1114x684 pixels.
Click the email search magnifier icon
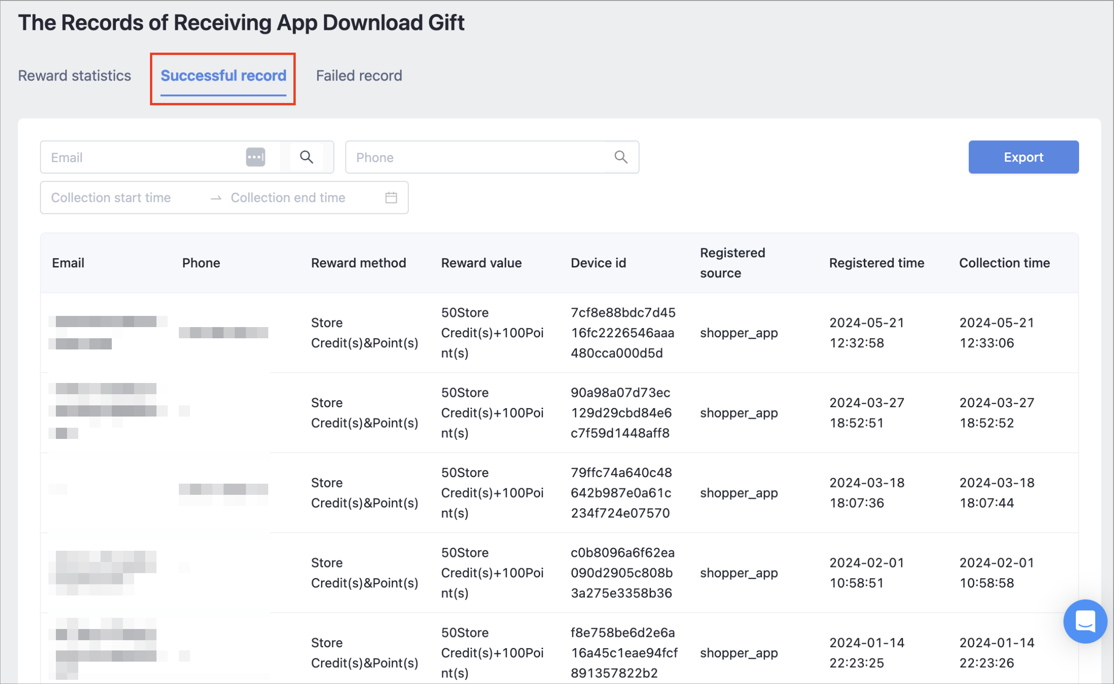[306, 157]
